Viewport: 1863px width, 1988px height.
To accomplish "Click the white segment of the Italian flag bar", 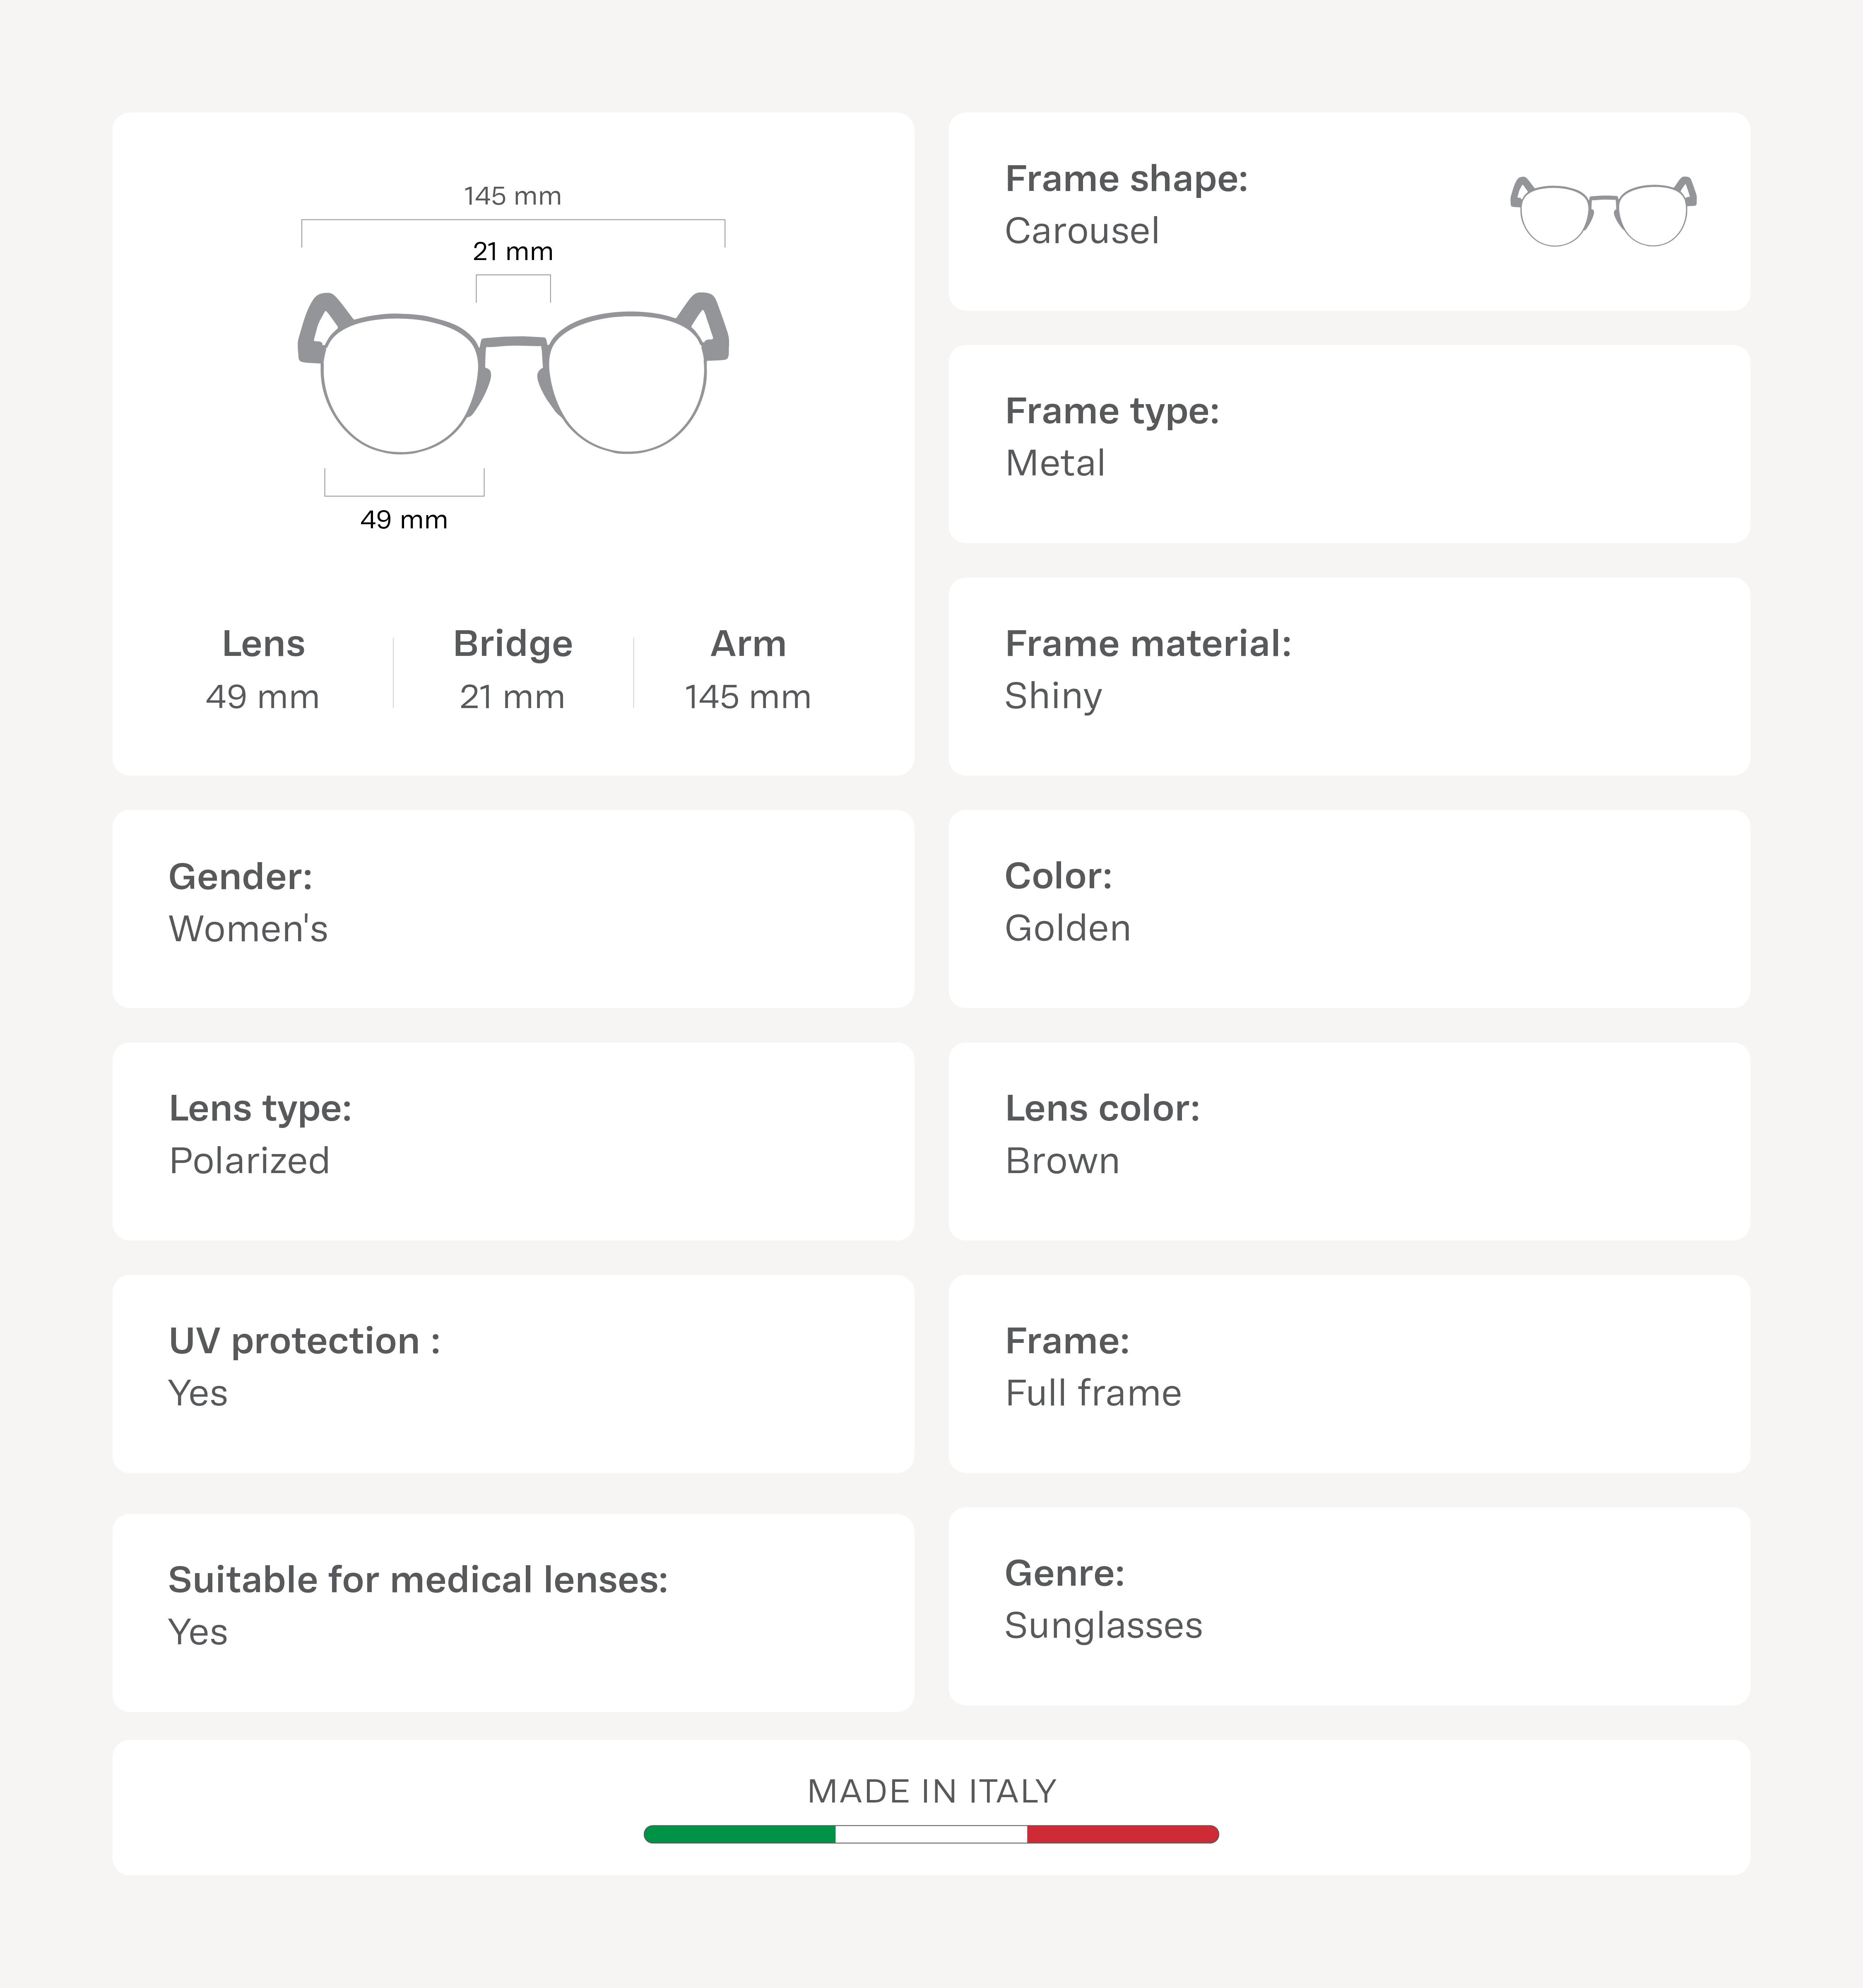I will click(x=931, y=1834).
